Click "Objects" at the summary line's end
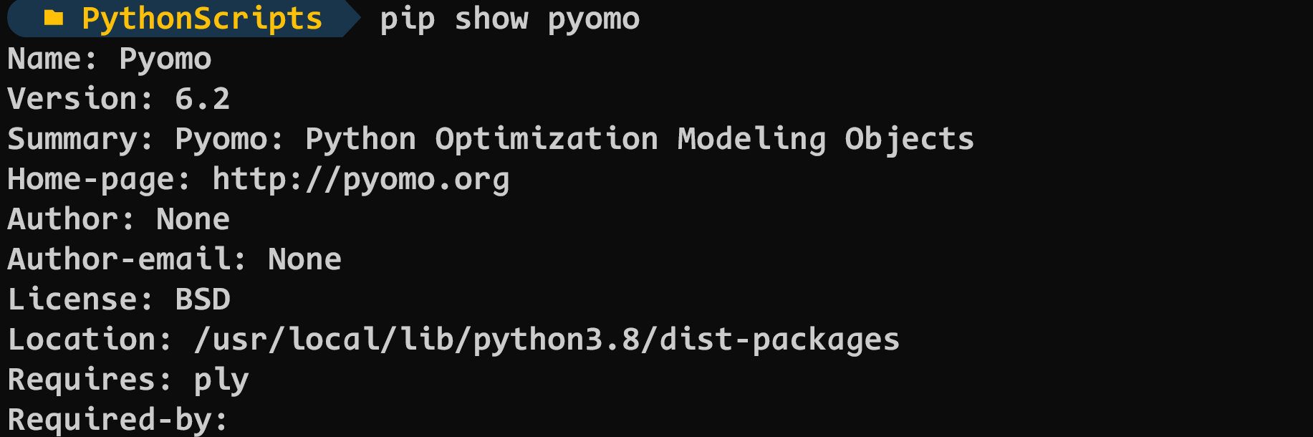This screenshot has height=437, width=1313. pos(909,139)
